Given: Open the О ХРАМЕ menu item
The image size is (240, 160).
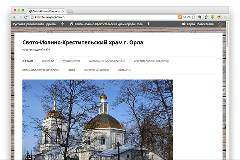Looking at the screenshot, I should coord(28,61).
